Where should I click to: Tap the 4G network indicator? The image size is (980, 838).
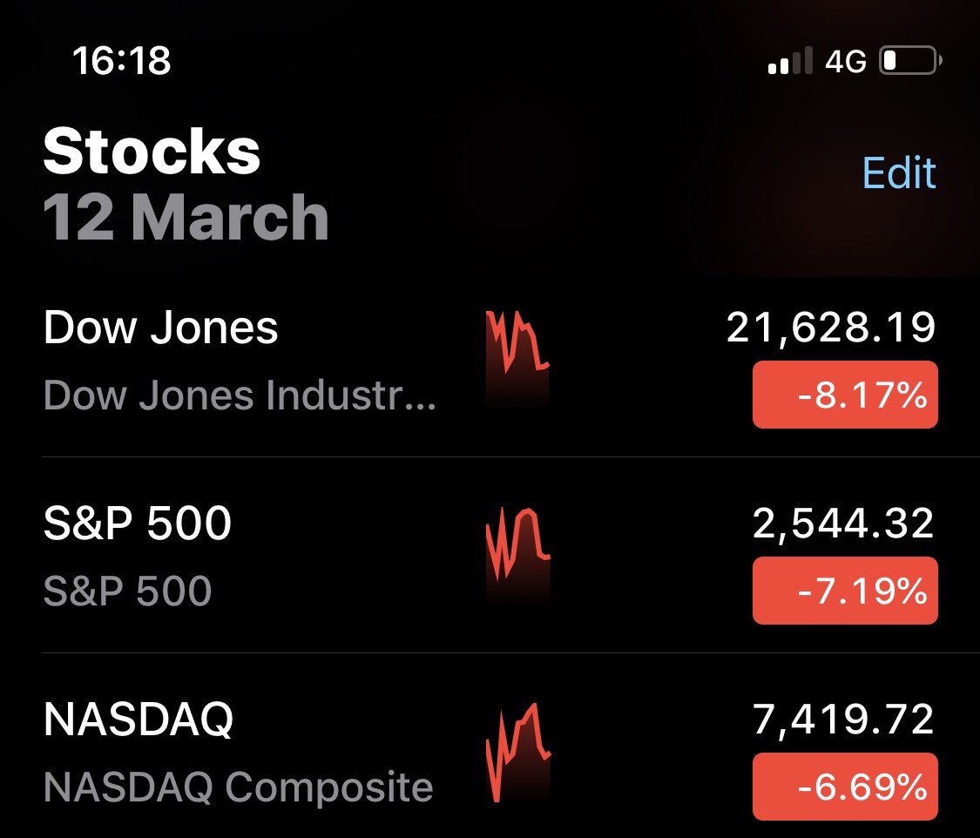tap(846, 61)
